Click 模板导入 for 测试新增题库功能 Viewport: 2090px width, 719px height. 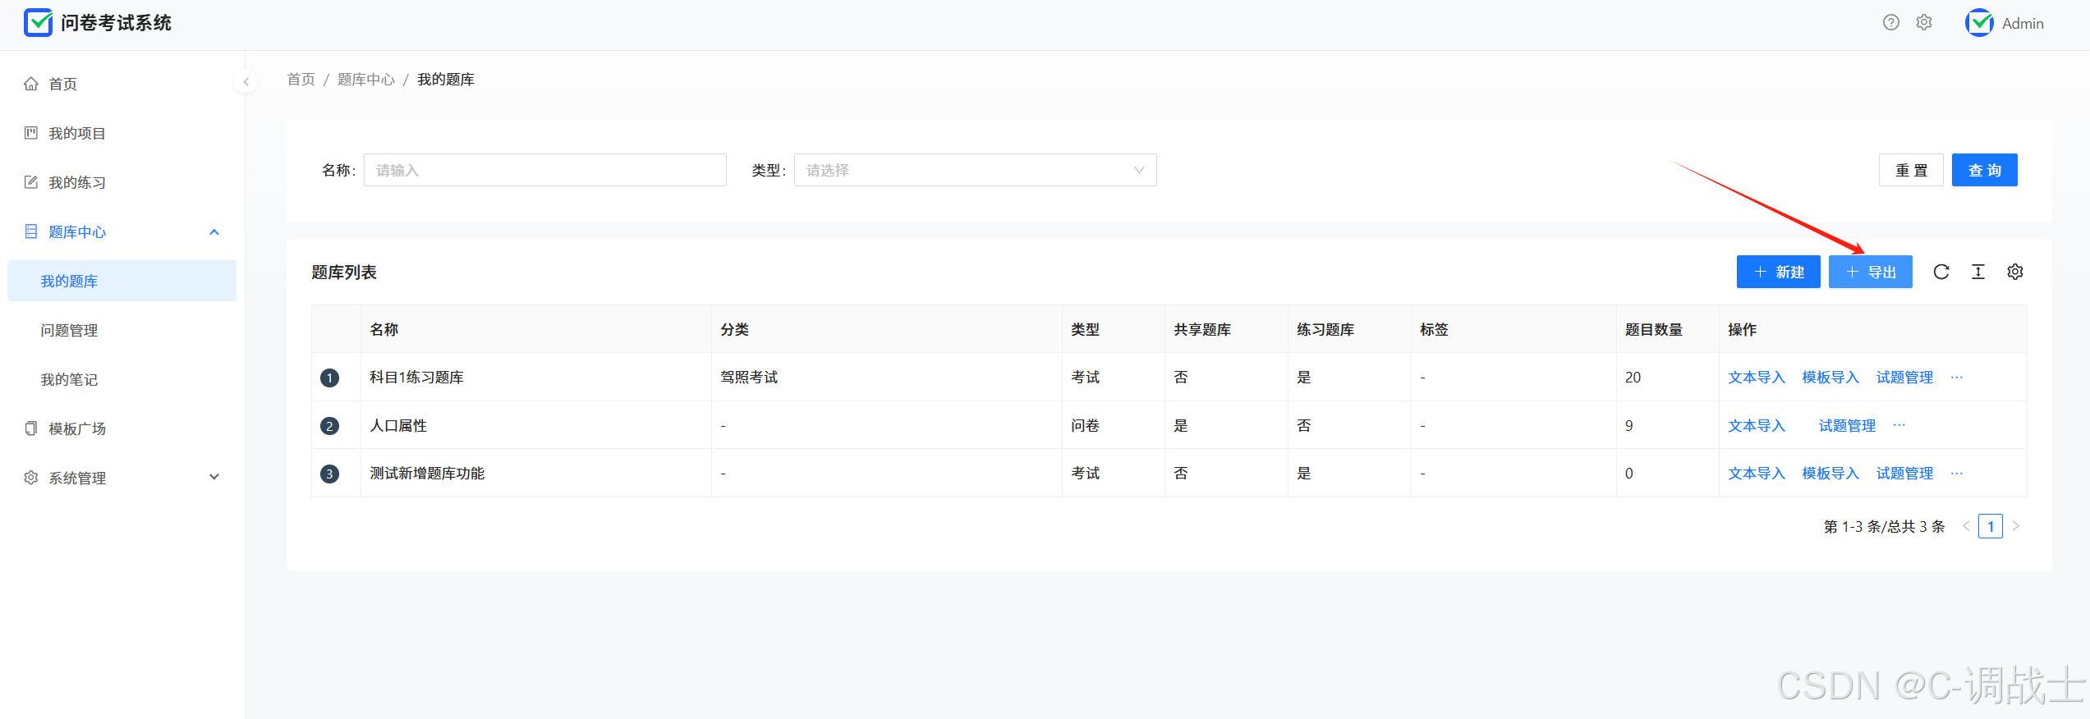coord(1830,474)
